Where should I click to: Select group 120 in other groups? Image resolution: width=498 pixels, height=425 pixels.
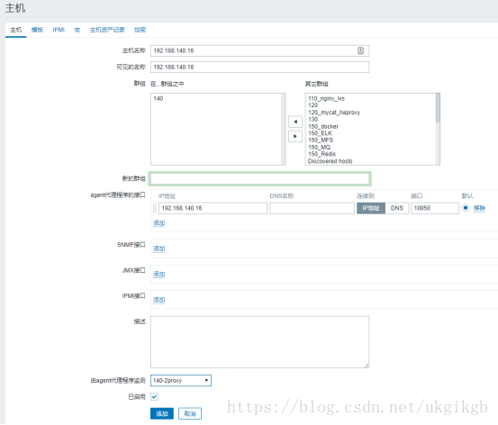click(x=312, y=105)
